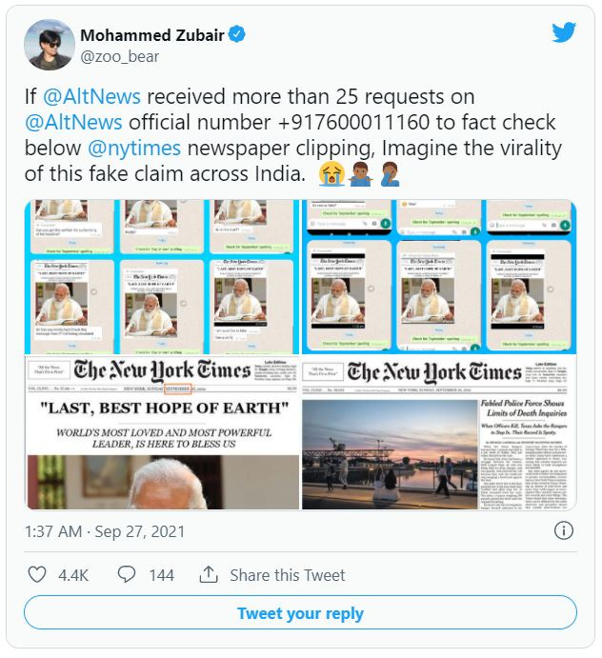Image resolution: width=602 pixels, height=658 pixels.
Task: Open the fake Last Best Hope clipping
Action: pyautogui.click(x=162, y=432)
